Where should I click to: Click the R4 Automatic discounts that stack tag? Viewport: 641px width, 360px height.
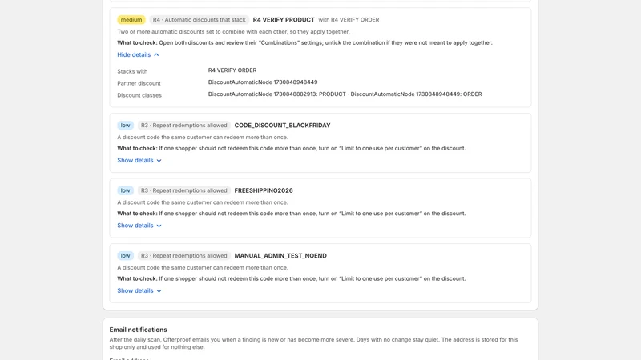[x=199, y=19]
